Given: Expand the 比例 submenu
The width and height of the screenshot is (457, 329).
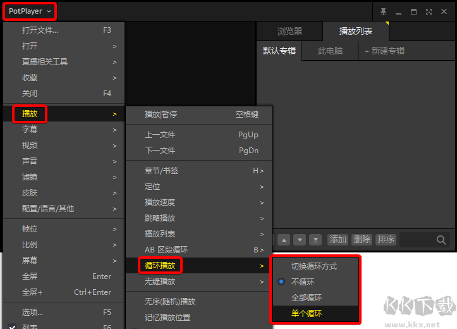Looking at the screenshot, I should 64,245.
